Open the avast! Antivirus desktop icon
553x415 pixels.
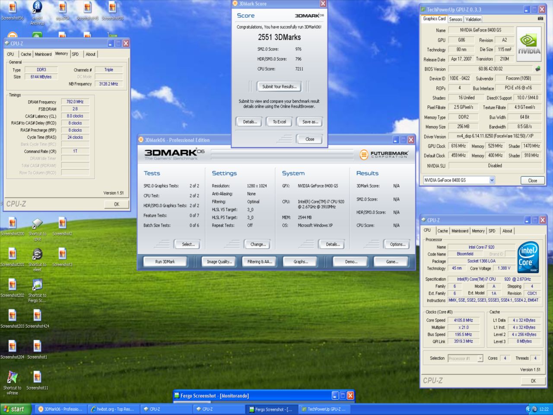[37, 13]
